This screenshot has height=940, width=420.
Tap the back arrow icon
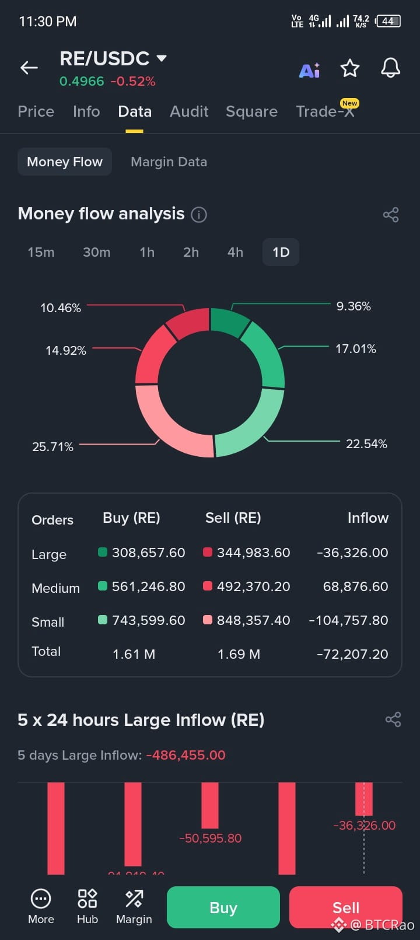point(29,68)
